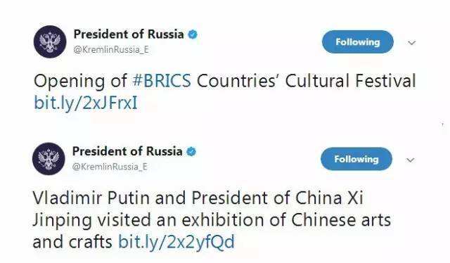Toggle Following button on the Xi Jinping tweet
450x263 pixels.
click(356, 159)
